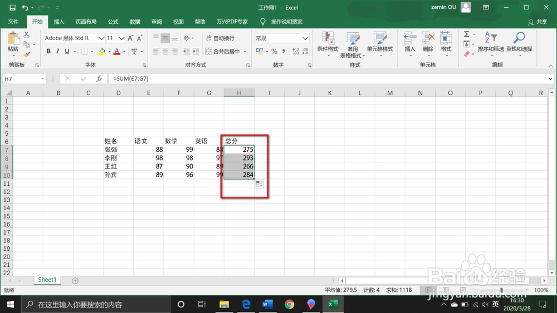Toggle top vertical alignment

156,38
